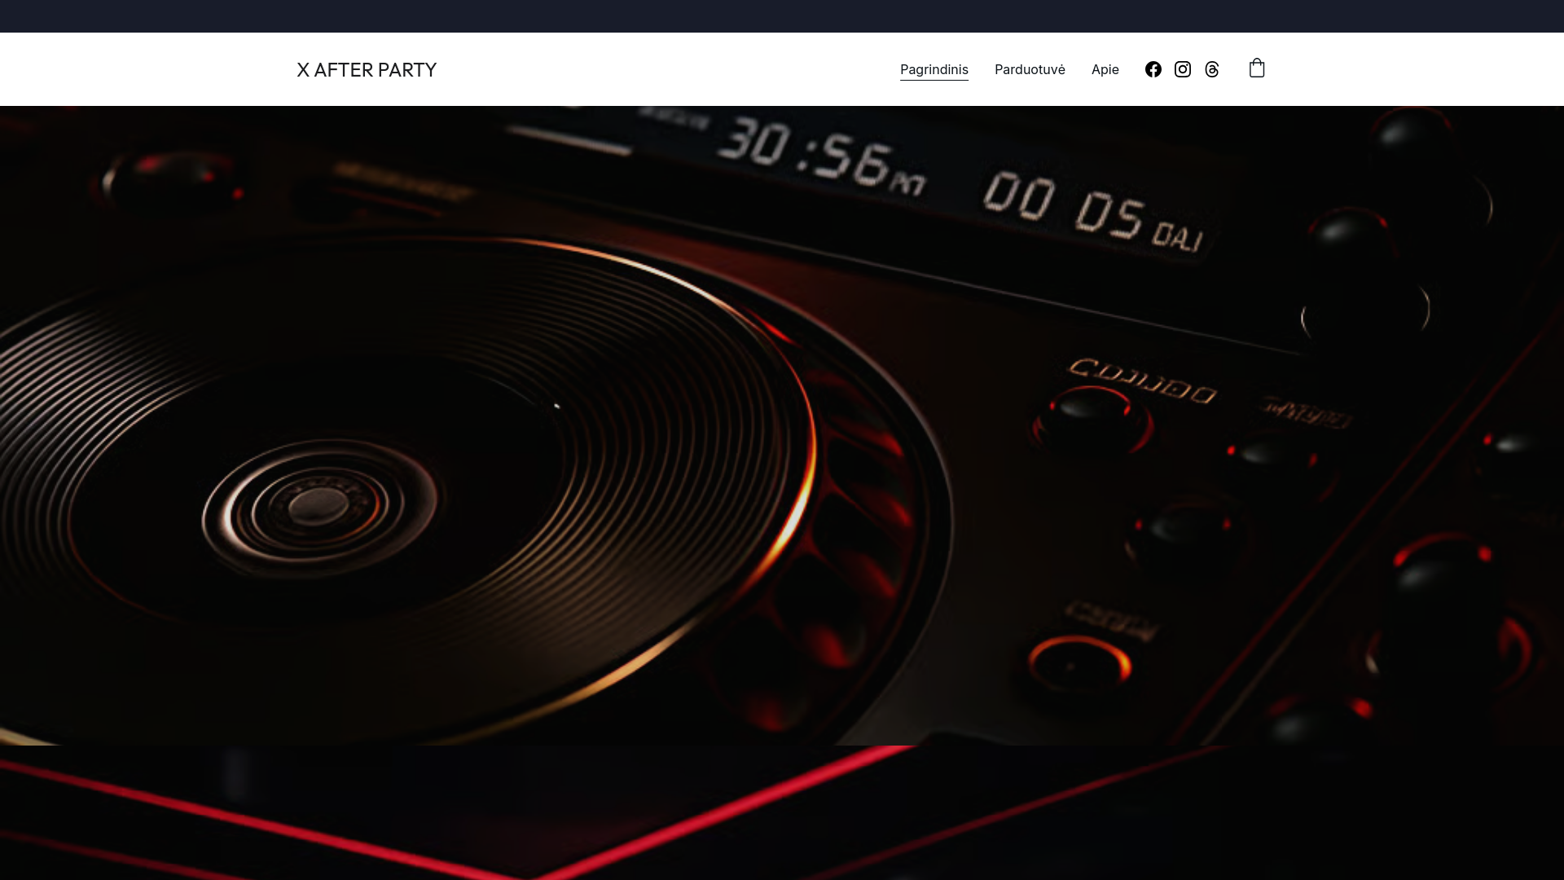Click the DJ turntable hero image
Screen dimensions: 1564x880
click(x=782, y=425)
